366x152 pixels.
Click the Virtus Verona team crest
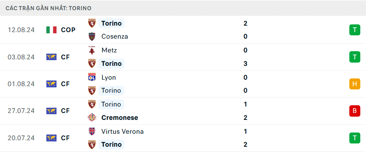tap(92, 132)
